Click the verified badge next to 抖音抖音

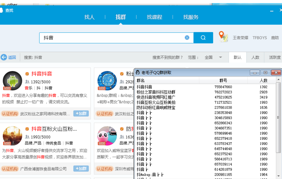27,74
